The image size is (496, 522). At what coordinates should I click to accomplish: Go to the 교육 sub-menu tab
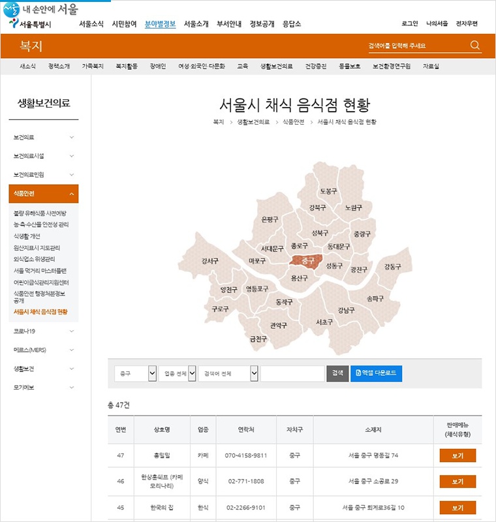coord(242,67)
